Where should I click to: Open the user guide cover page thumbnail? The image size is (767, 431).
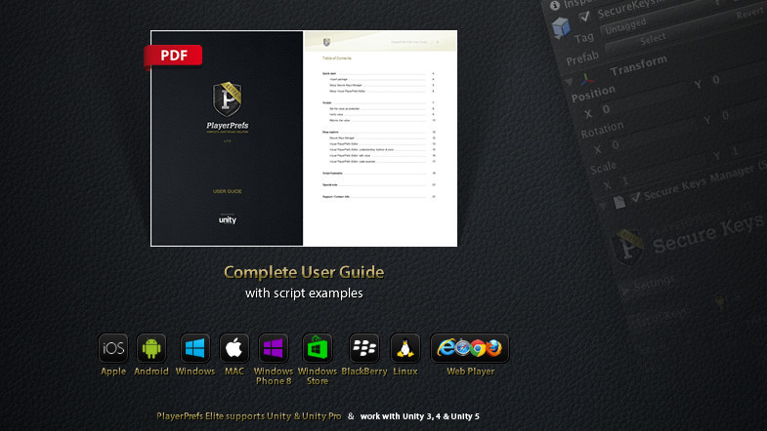(228, 138)
